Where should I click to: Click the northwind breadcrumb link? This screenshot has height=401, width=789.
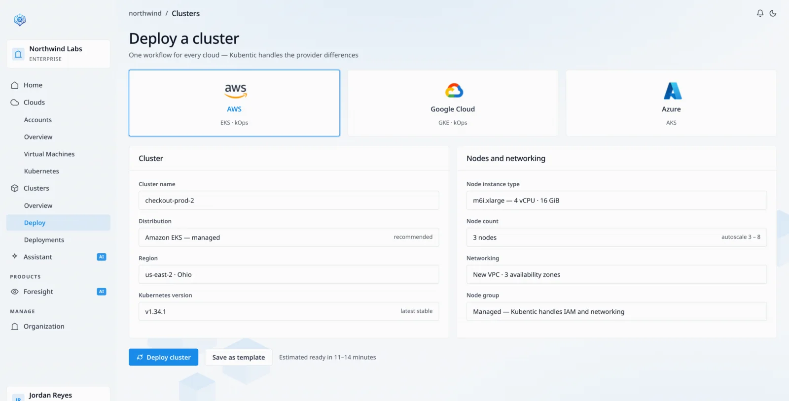tap(145, 13)
